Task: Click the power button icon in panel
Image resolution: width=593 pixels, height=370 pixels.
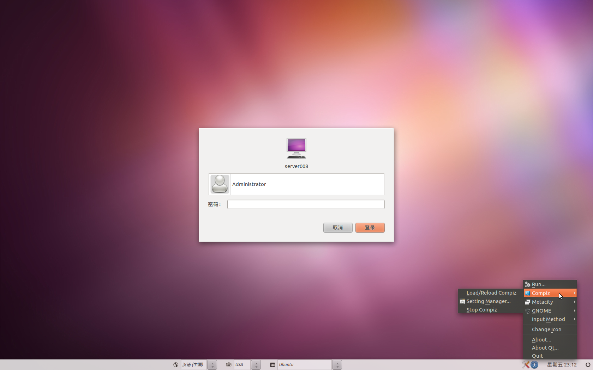Action: [588, 365]
